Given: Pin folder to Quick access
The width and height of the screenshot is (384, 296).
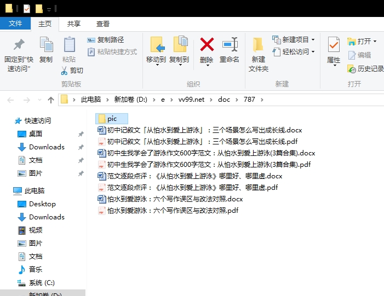Looking at the screenshot, I should click(19, 55).
